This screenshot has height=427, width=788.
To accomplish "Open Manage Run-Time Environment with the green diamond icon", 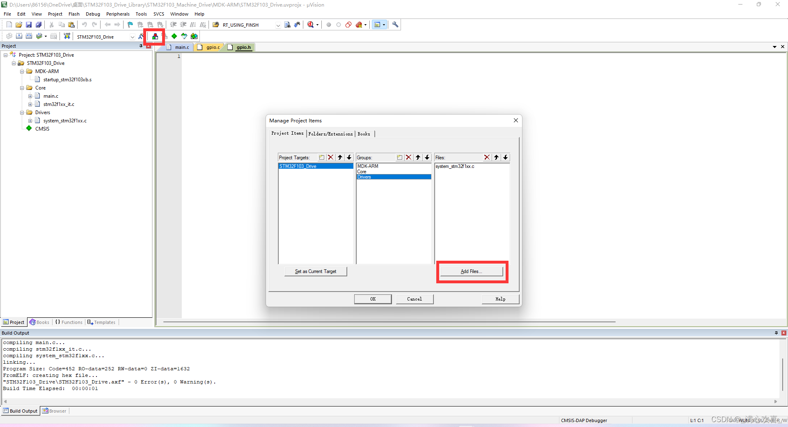I will tap(174, 36).
